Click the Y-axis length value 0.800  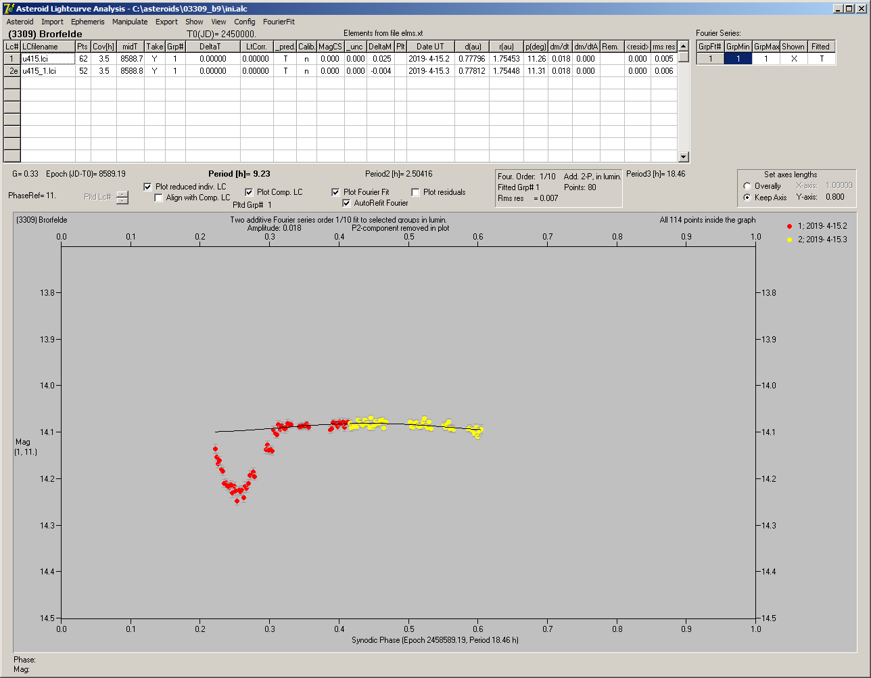tap(835, 198)
